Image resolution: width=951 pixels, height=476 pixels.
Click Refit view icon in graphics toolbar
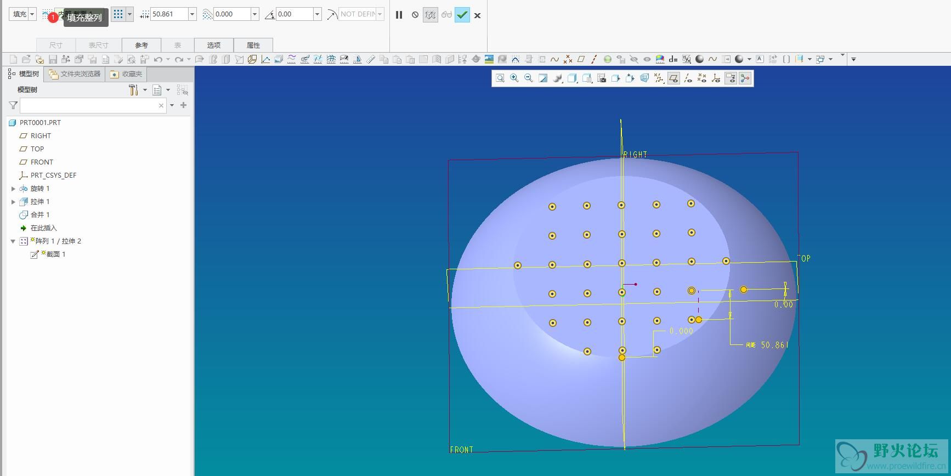(x=500, y=78)
